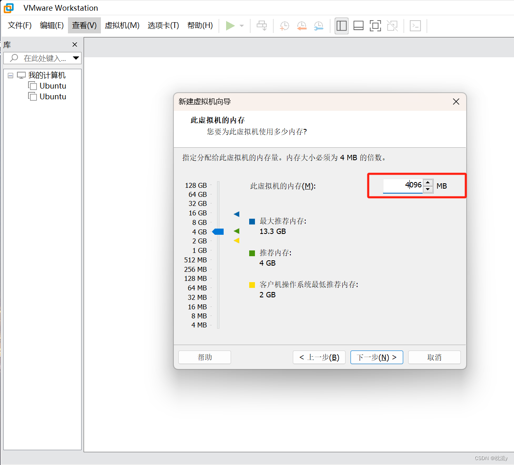Image resolution: width=514 pixels, height=465 pixels.
Task: Click the take snapshot clock icon
Action: 284,26
